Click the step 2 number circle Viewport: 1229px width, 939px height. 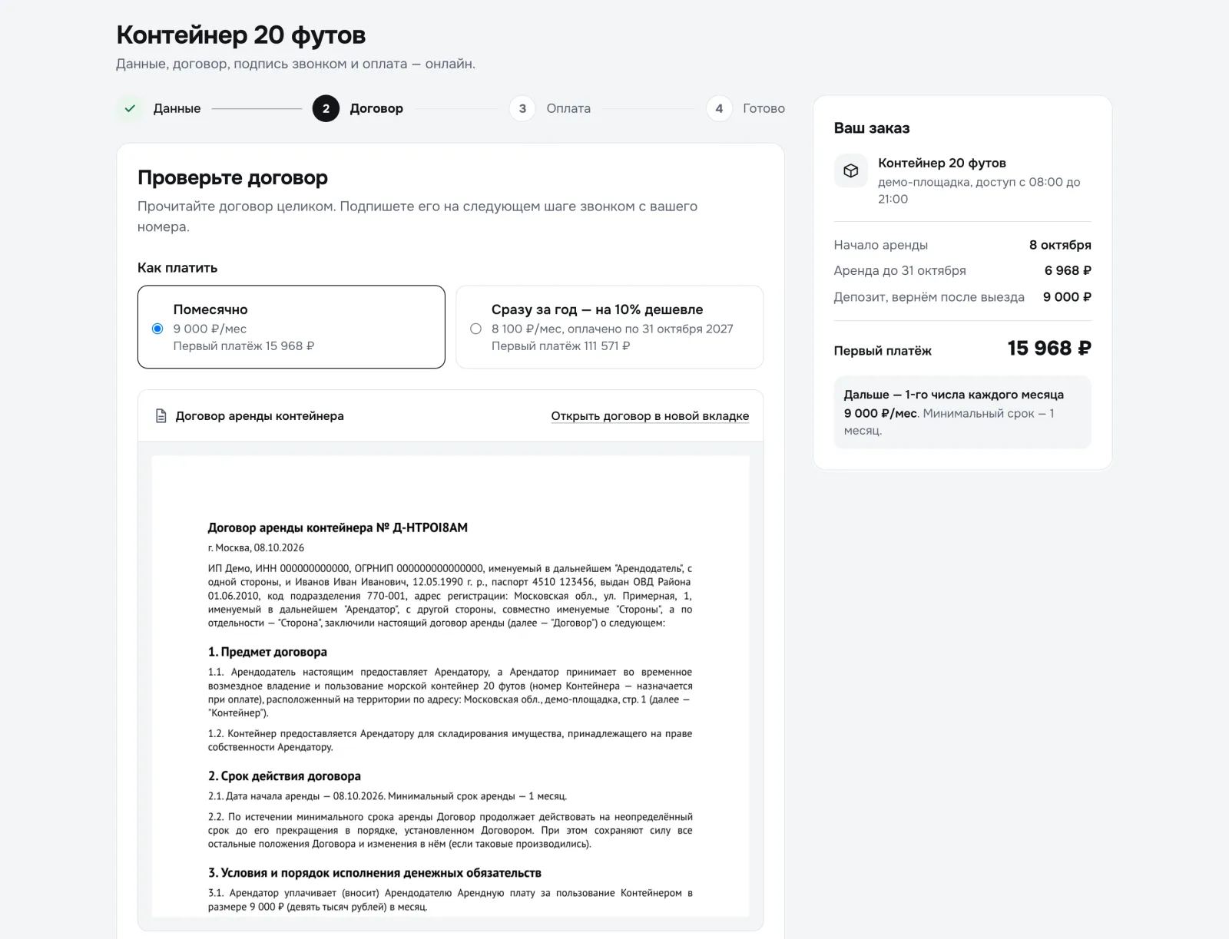click(x=326, y=108)
